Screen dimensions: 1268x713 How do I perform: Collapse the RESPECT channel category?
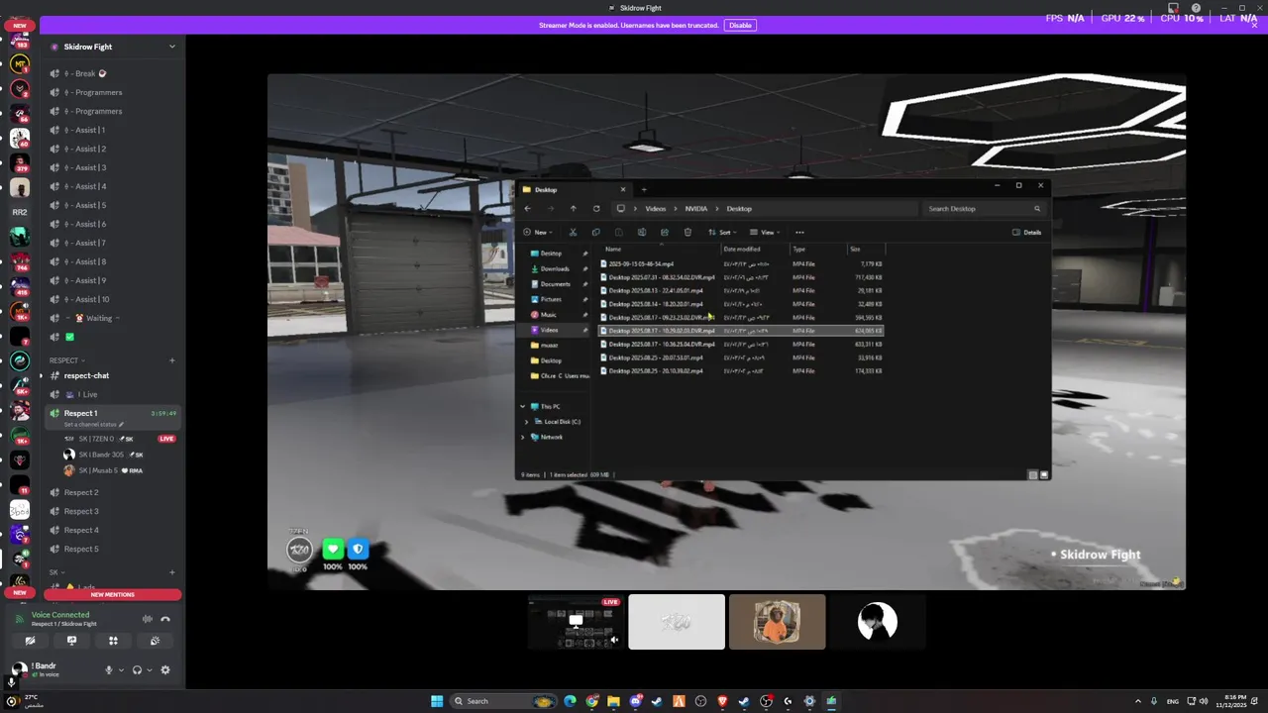click(67, 360)
